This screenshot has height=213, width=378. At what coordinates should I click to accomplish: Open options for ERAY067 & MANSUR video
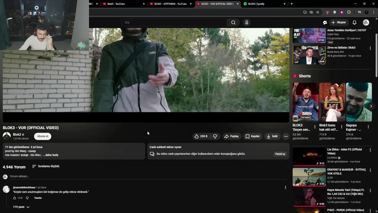coord(370,170)
